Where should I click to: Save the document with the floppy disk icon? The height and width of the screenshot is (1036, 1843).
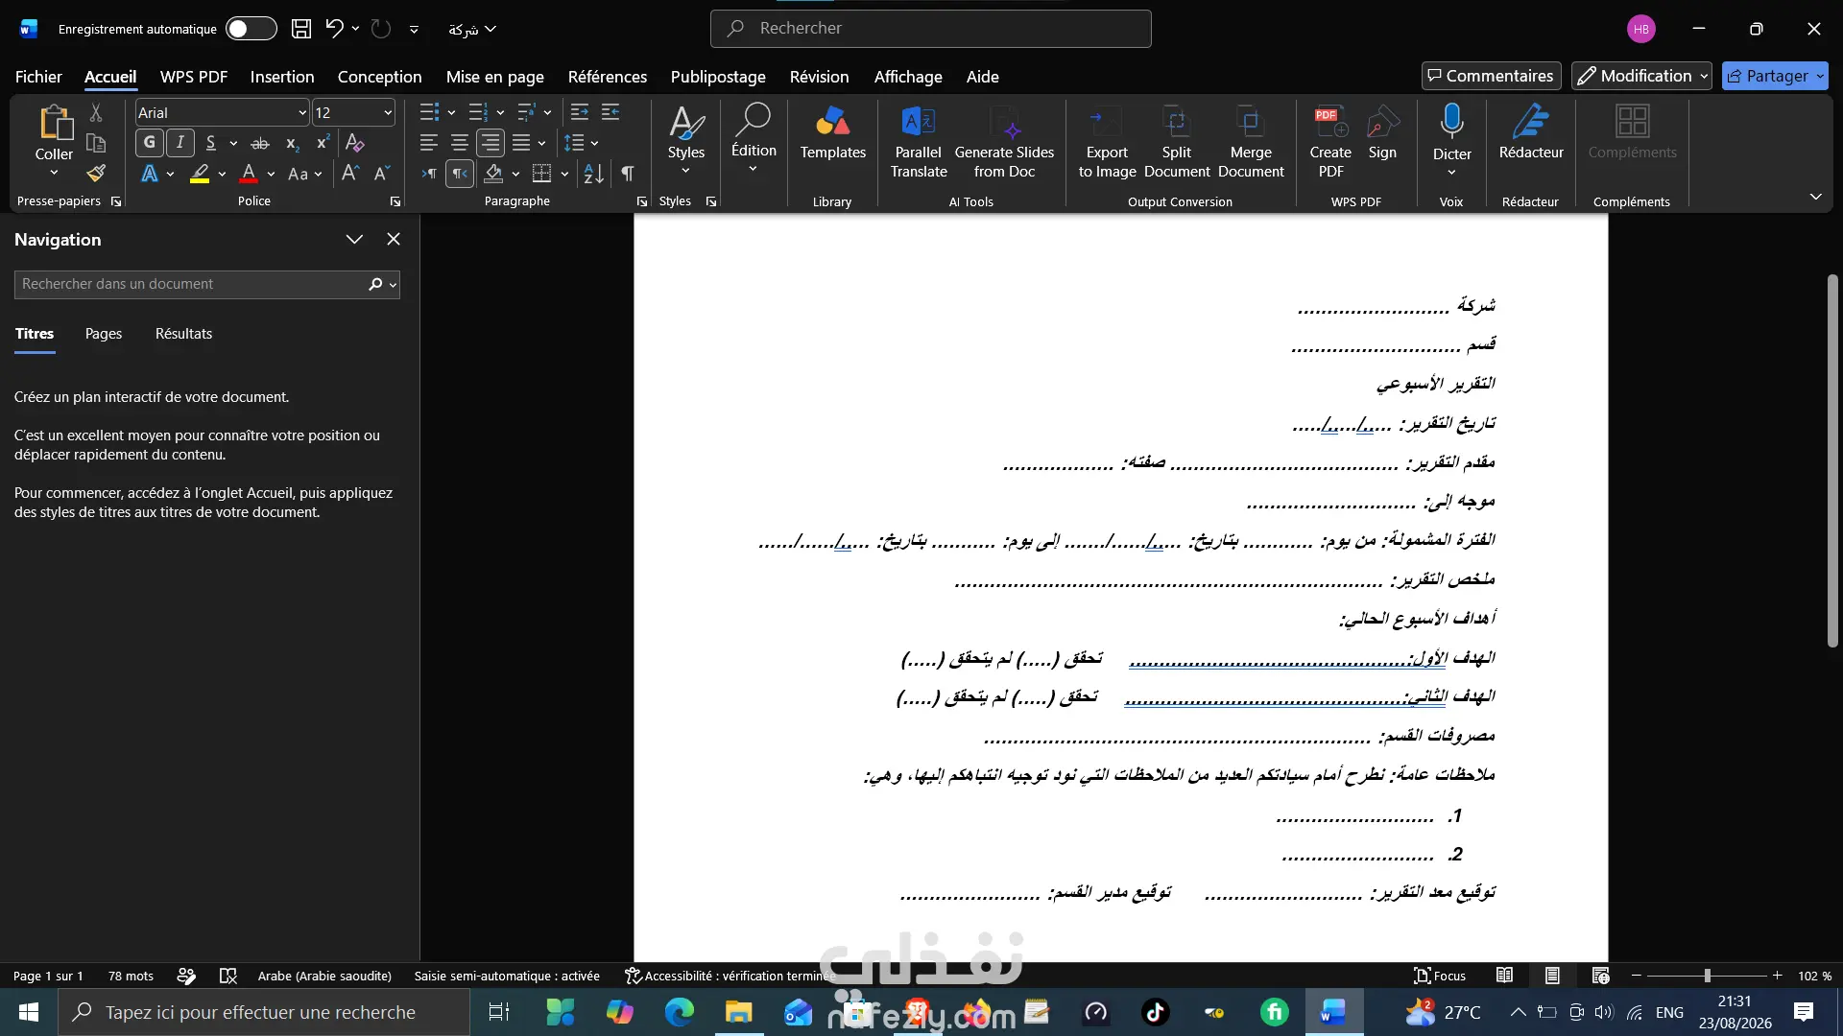tap(301, 29)
